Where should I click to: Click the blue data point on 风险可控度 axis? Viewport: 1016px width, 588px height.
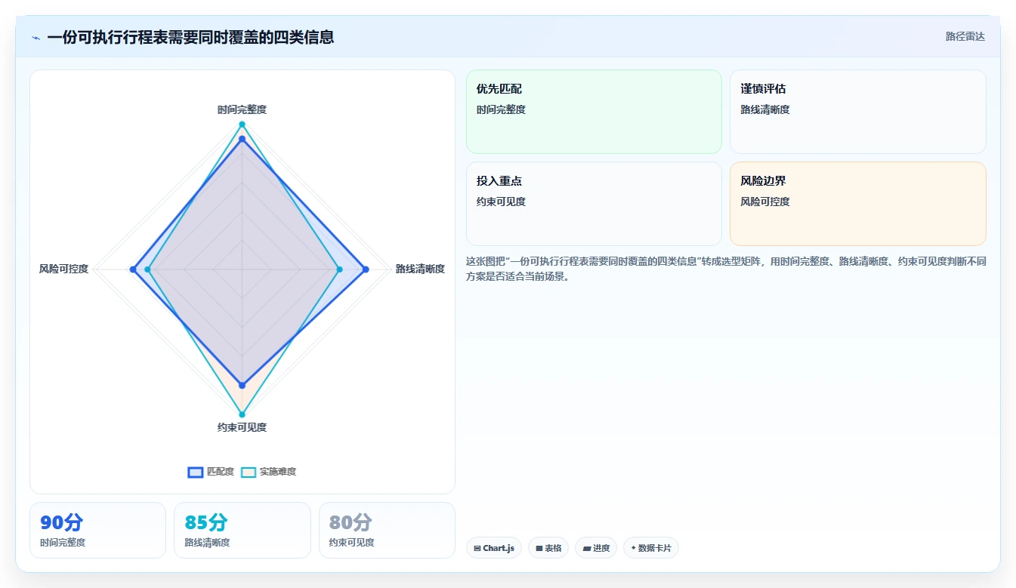pos(133,269)
